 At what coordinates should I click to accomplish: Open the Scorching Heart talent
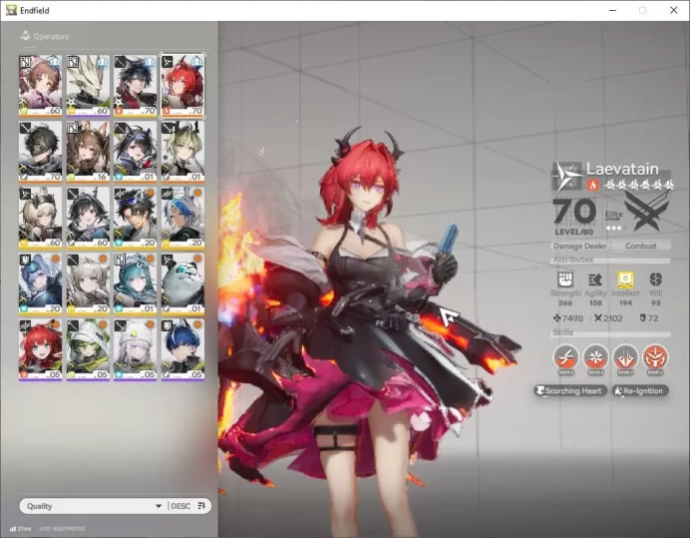(x=570, y=391)
